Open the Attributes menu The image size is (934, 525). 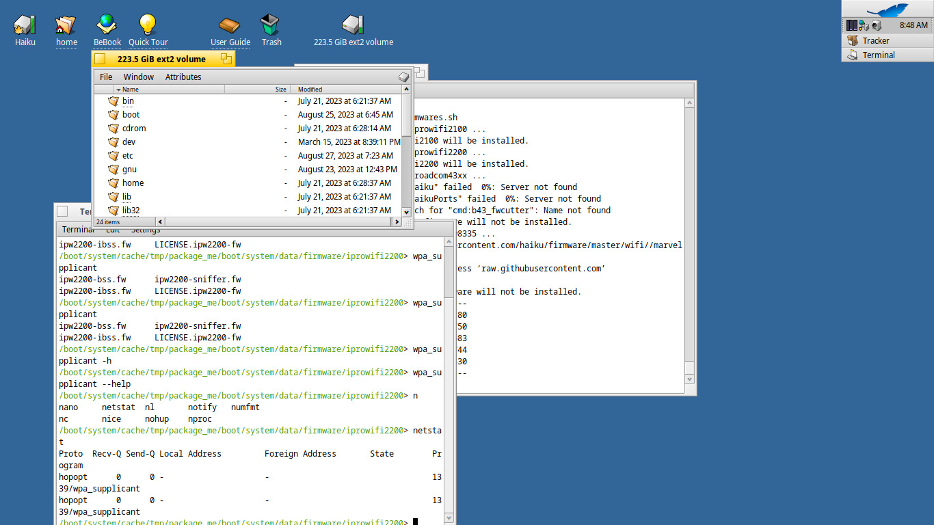pyautogui.click(x=183, y=77)
